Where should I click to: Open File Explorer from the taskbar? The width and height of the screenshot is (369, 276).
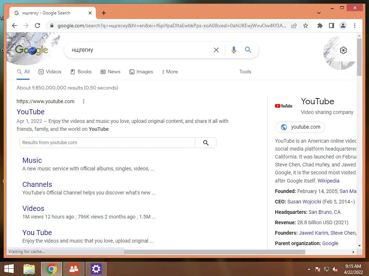(29, 269)
